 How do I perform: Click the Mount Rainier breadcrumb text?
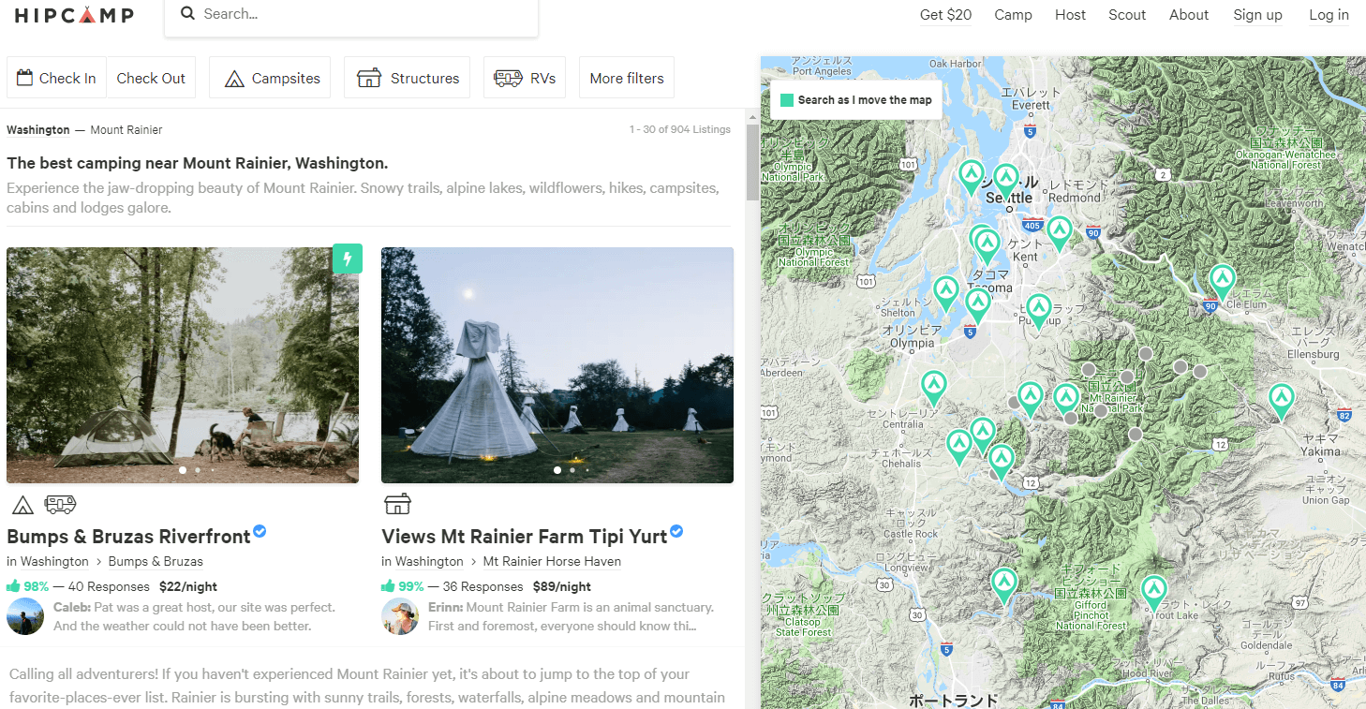point(126,130)
